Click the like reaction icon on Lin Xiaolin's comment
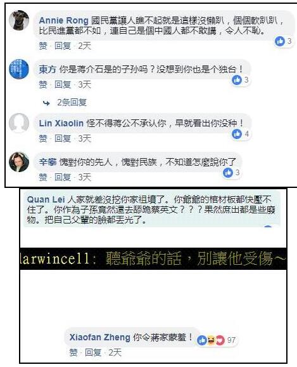This screenshot has width=297, height=367. 237,134
